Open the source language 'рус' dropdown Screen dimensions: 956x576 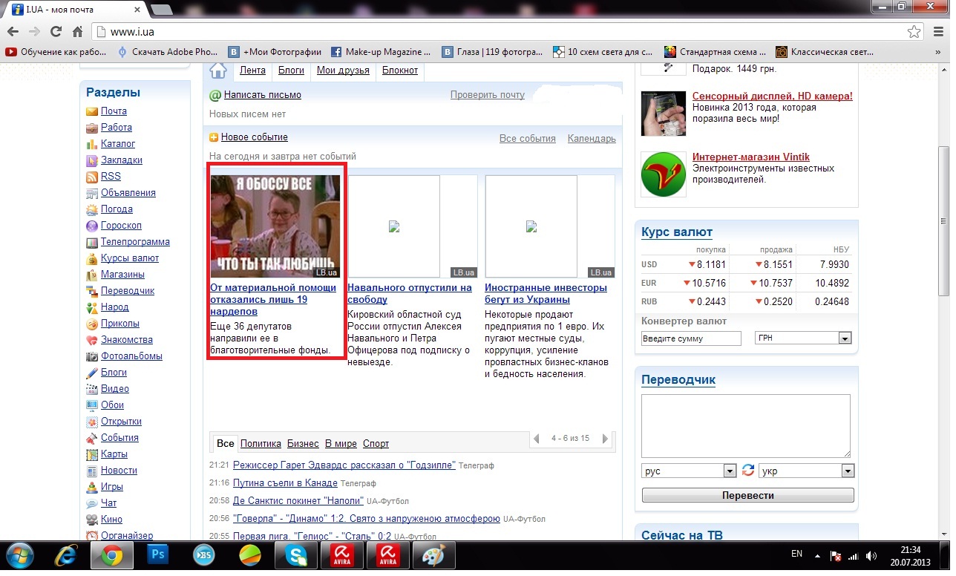(x=729, y=471)
